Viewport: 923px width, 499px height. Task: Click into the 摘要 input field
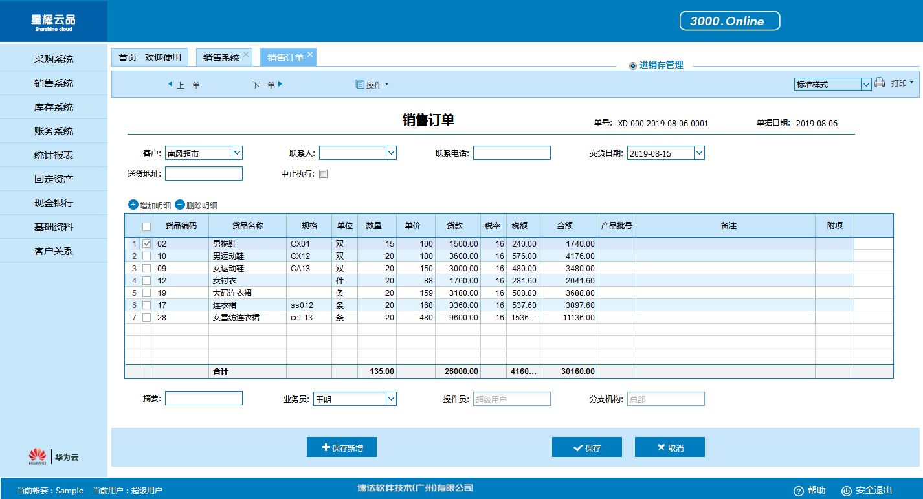(x=203, y=398)
